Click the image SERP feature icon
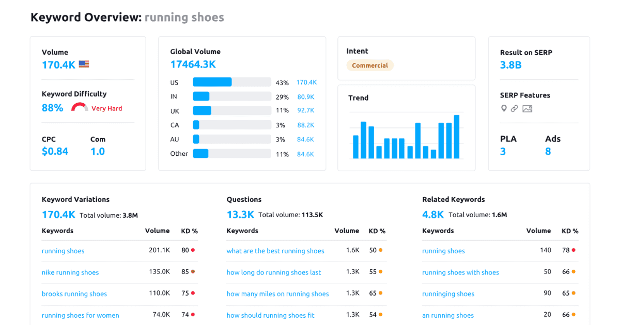This screenshot has height=325, width=620. (x=528, y=109)
